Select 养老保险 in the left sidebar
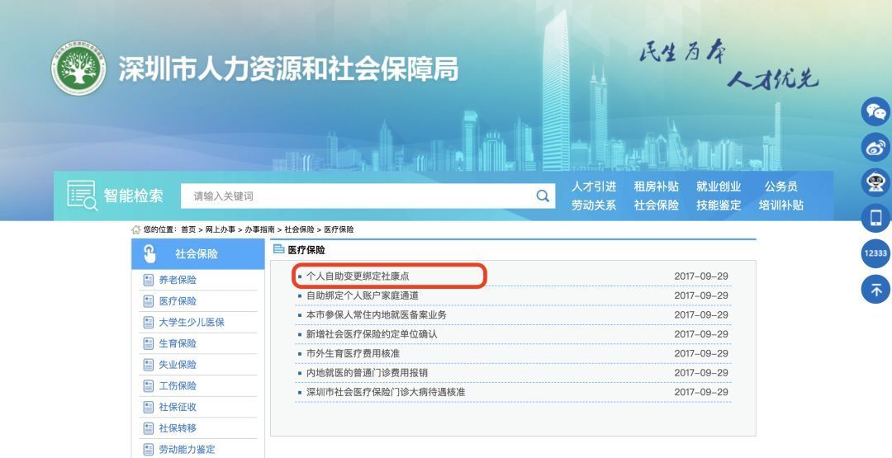The width and height of the screenshot is (892, 458). [x=178, y=280]
